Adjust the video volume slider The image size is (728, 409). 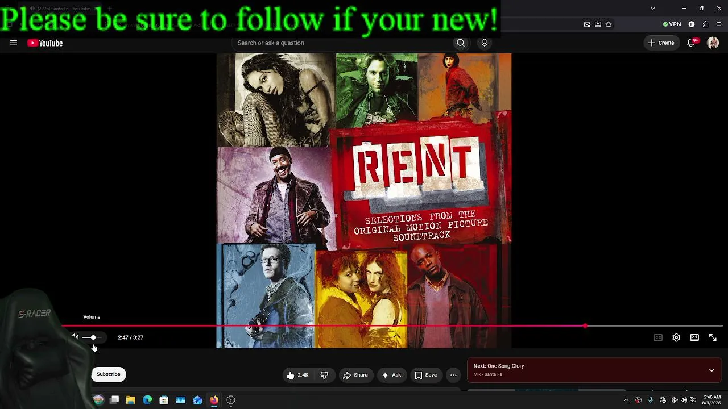point(92,337)
